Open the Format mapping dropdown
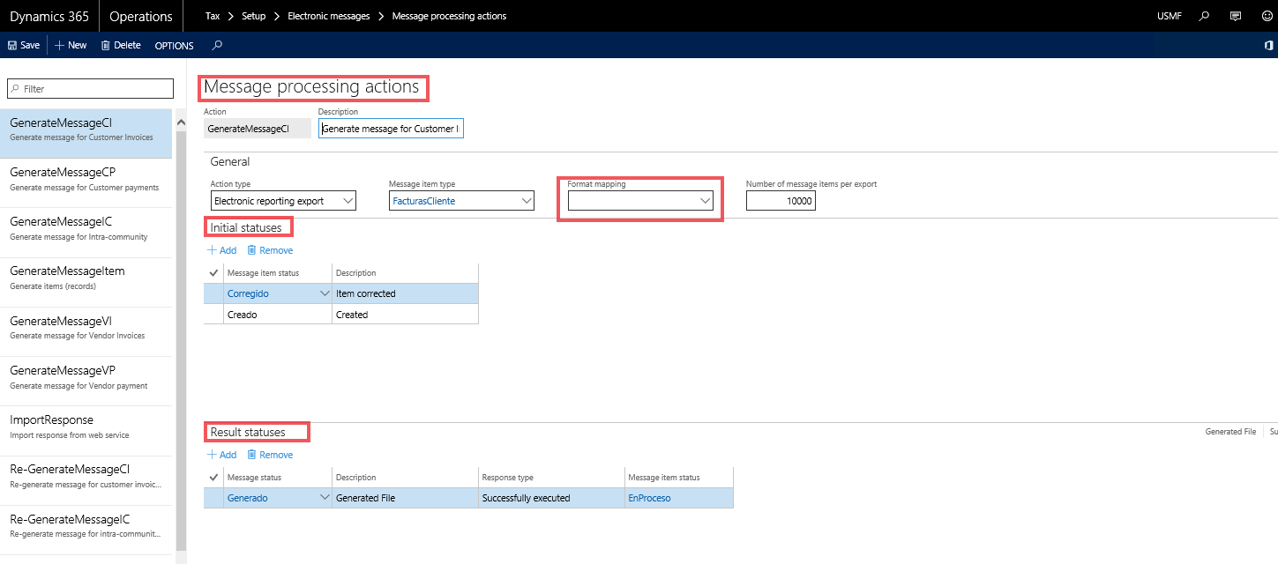 coord(706,201)
